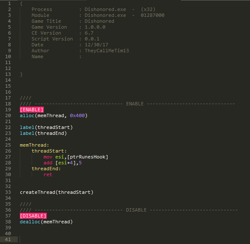Viewport: 250px width, 244px height.
Task: Click the 'Name' field label on line 10
Action: click(x=38, y=56)
